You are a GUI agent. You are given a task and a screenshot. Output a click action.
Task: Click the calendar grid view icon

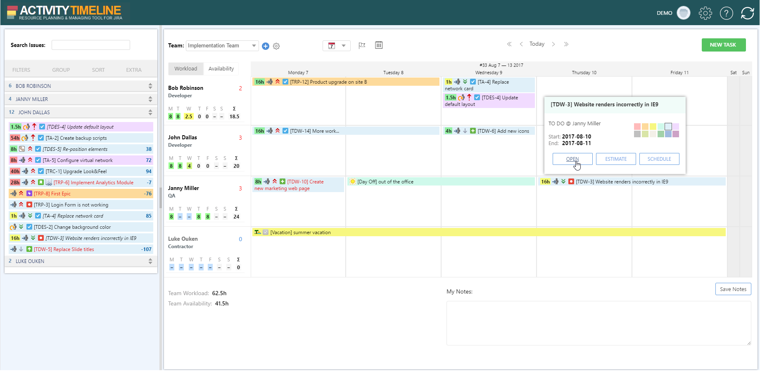(x=379, y=45)
